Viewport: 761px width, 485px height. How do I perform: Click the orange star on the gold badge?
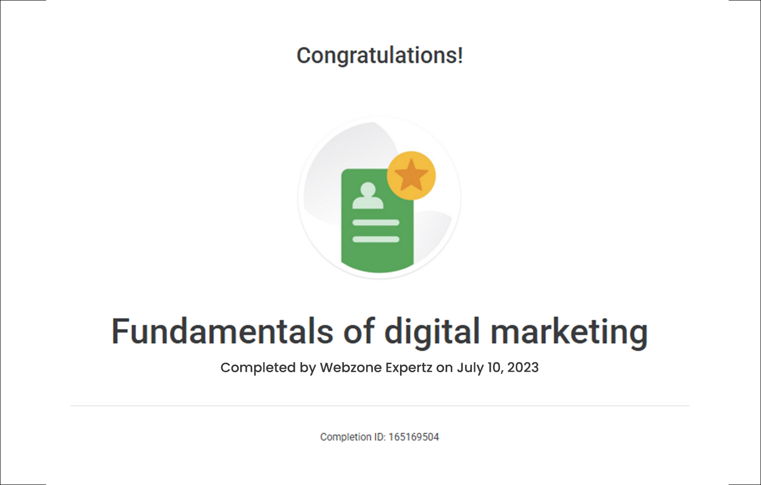[x=411, y=175]
